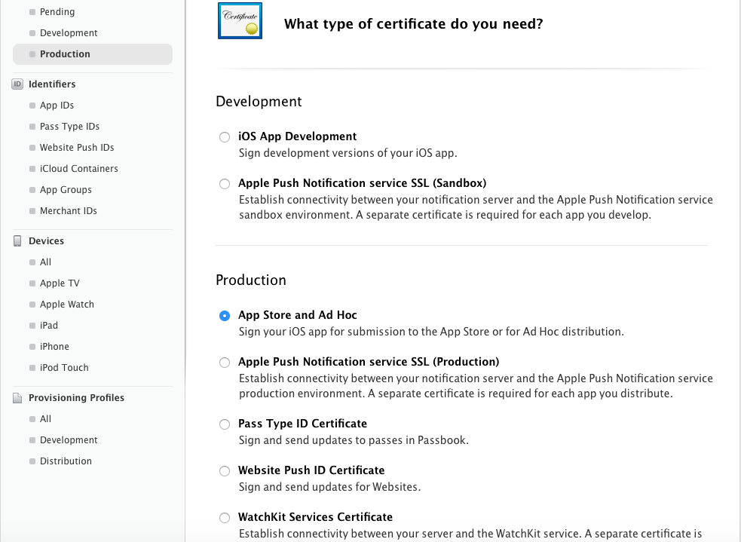This screenshot has height=542, width=741.
Task: Open the iCloud Containers sidebar entry
Action: pyautogui.click(x=78, y=169)
